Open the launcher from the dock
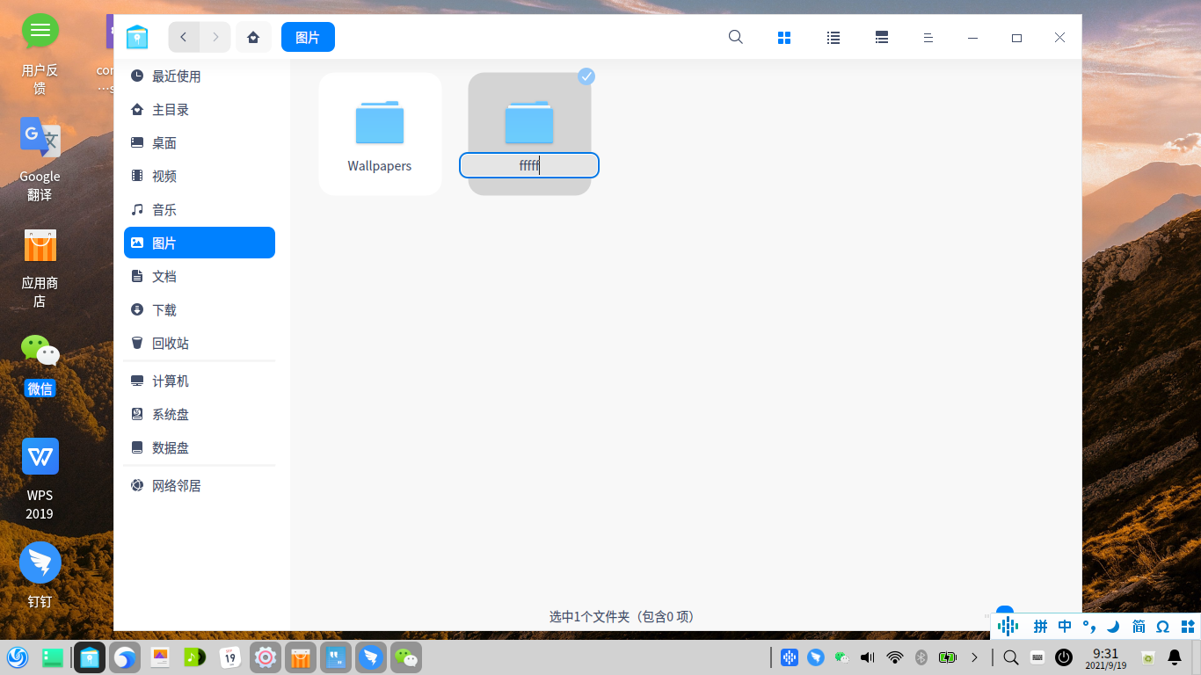 click(x=18, y=657)
